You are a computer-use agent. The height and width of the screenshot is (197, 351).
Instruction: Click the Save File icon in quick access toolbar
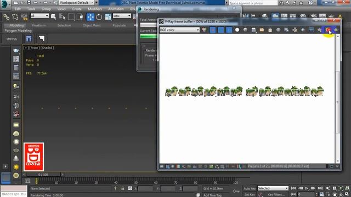29,3
